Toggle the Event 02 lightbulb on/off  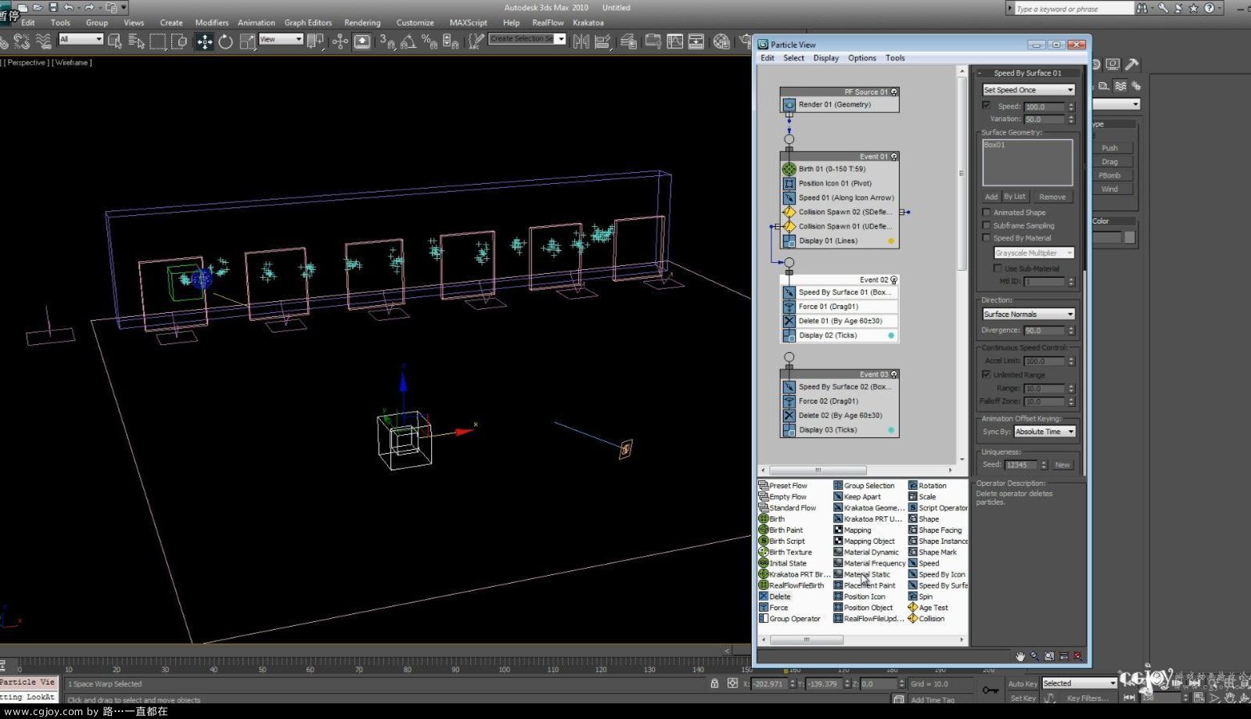click(x=893, y=279)
